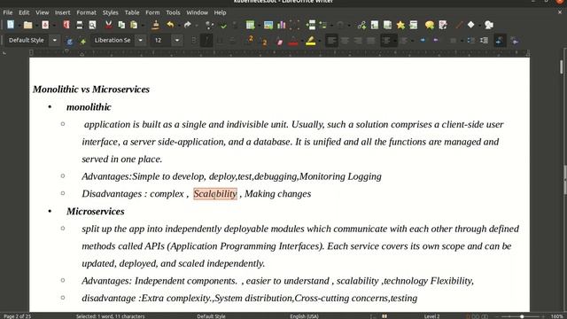Open the highlighting color dropdown arrow

[319, 41]
